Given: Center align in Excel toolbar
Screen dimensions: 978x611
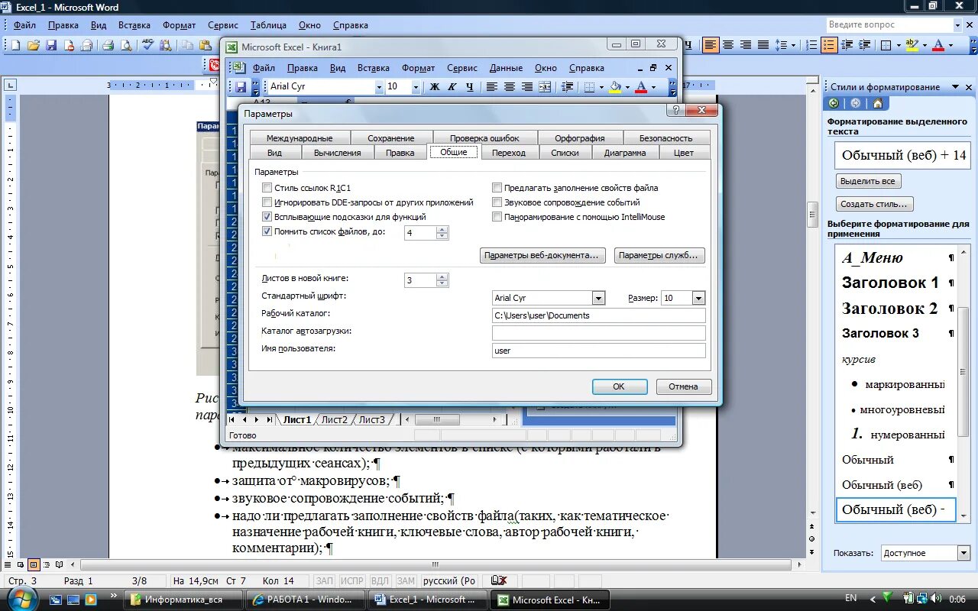Looking at the screenshot, I should (510, 87).
